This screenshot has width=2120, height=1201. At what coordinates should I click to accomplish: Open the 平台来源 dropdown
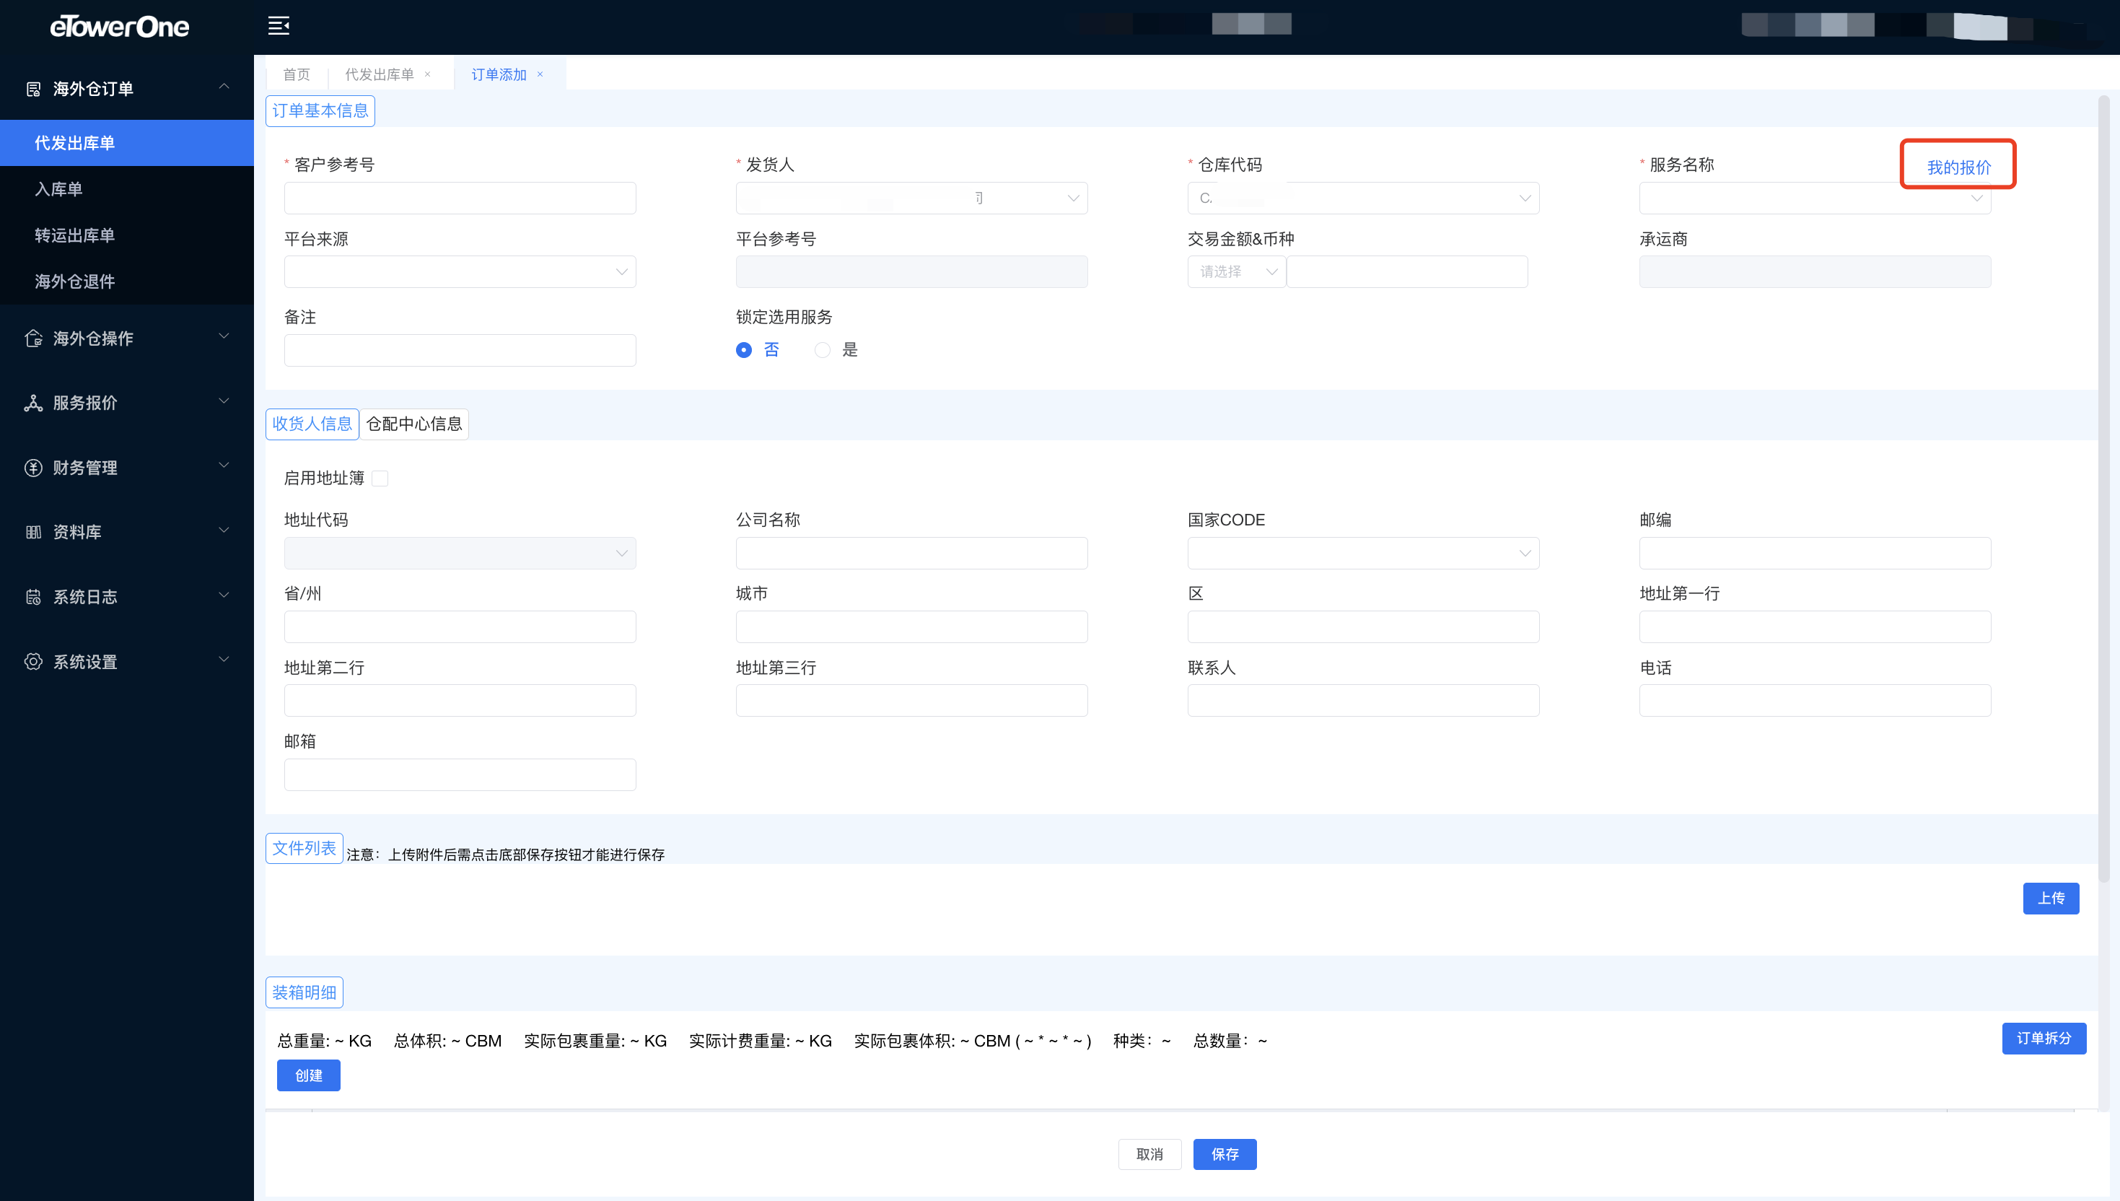point(460,272)
